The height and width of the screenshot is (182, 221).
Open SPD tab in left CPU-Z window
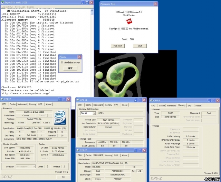tap(40, 104)
